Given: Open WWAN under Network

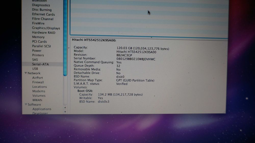Looking at the screenshot, I should [x=37, y=100].
